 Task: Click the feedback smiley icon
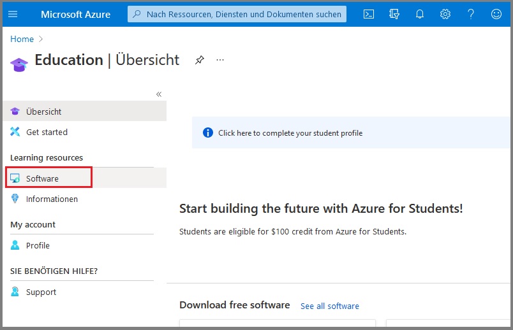pyautogui.click(x=496, y=14)
